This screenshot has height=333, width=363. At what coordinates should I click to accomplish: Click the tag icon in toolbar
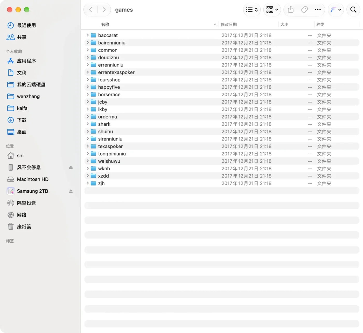[304, 10]
